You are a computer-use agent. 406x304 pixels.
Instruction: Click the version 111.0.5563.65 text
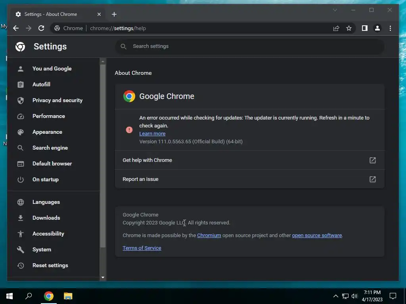191,142
